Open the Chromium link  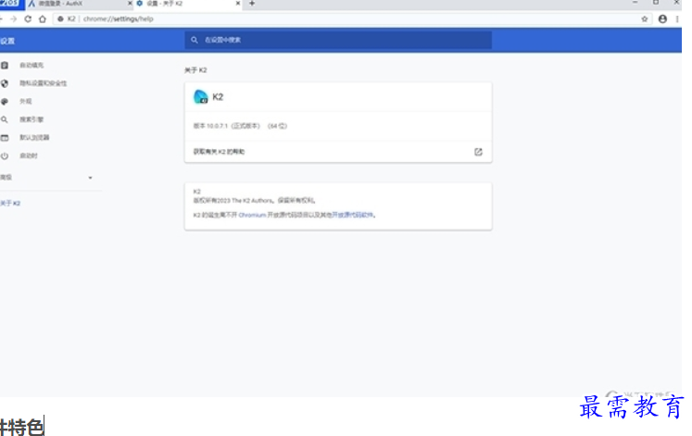(253, 215)
